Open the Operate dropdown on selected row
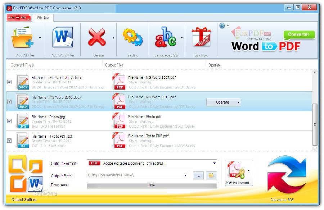Screen dimensions: 324x210 [x=223, y=102]
